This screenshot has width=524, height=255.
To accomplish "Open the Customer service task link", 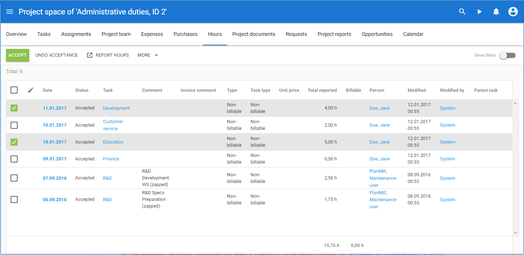I will (x=113, y=125).
